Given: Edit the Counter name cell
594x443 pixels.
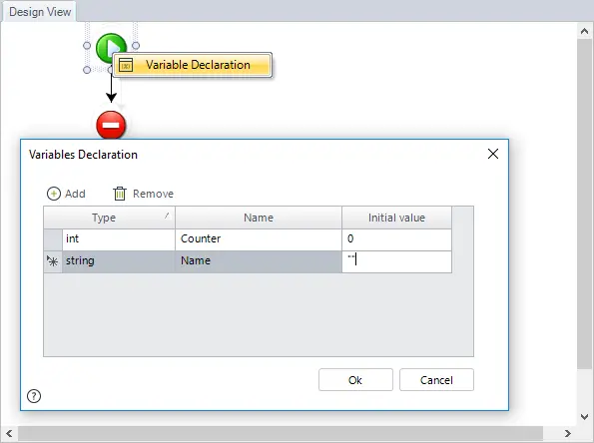Looking at the screenshot, I should pyautogui.click(x=259, y=239).
